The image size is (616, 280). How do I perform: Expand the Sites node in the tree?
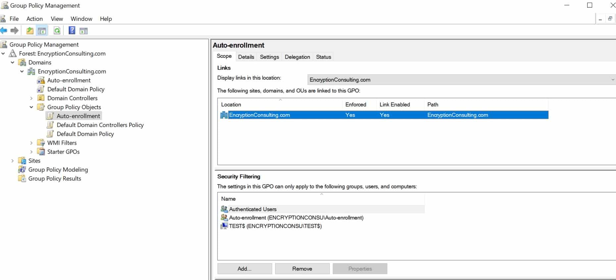[x=13, y=161]
